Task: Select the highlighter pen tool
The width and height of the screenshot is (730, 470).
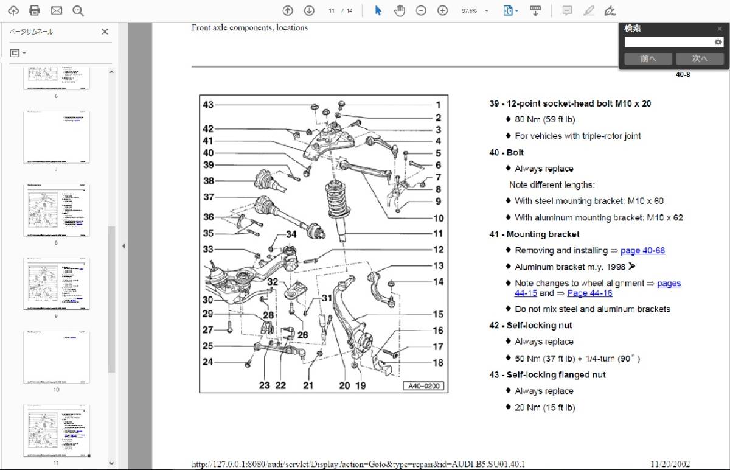Action: tap(588, 10)
